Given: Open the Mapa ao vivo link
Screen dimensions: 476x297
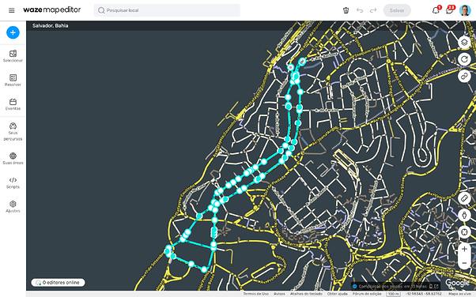Looking at the screenshot, I should (x=461, y=294).
